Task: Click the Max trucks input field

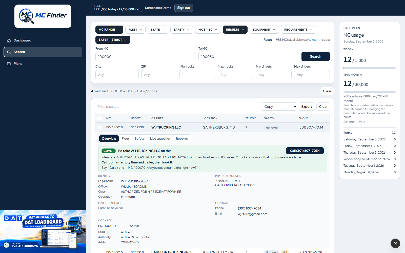Action: [235, 75]
